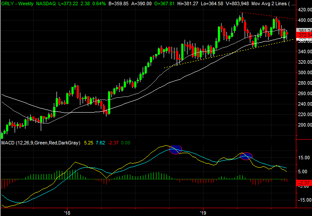Click the red -2.37 MACD axis tag

[x=304, y=183]
